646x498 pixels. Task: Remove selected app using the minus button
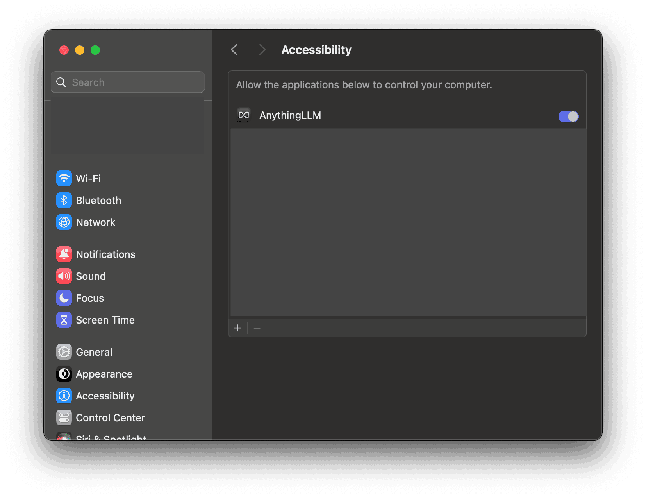257,328
